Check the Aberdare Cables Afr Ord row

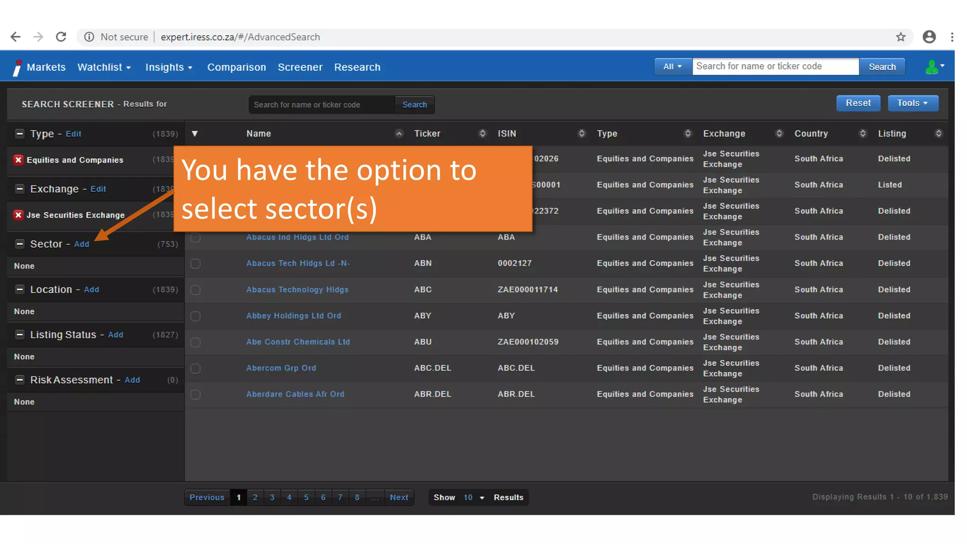click(x=195, y=394)
